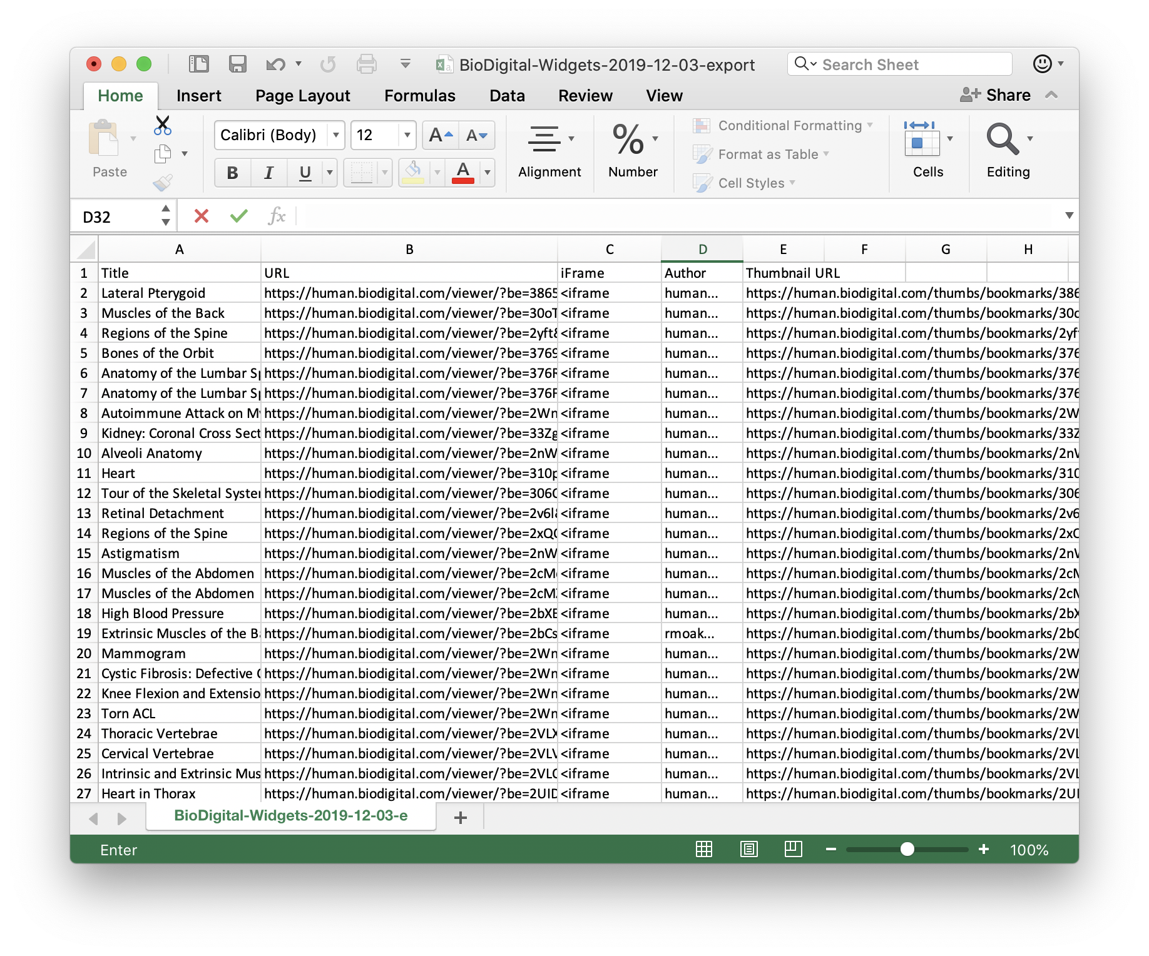Viewport: 1149px width, 956px height.
Task: Open Conditional Formatting menu
Action: 783,126
